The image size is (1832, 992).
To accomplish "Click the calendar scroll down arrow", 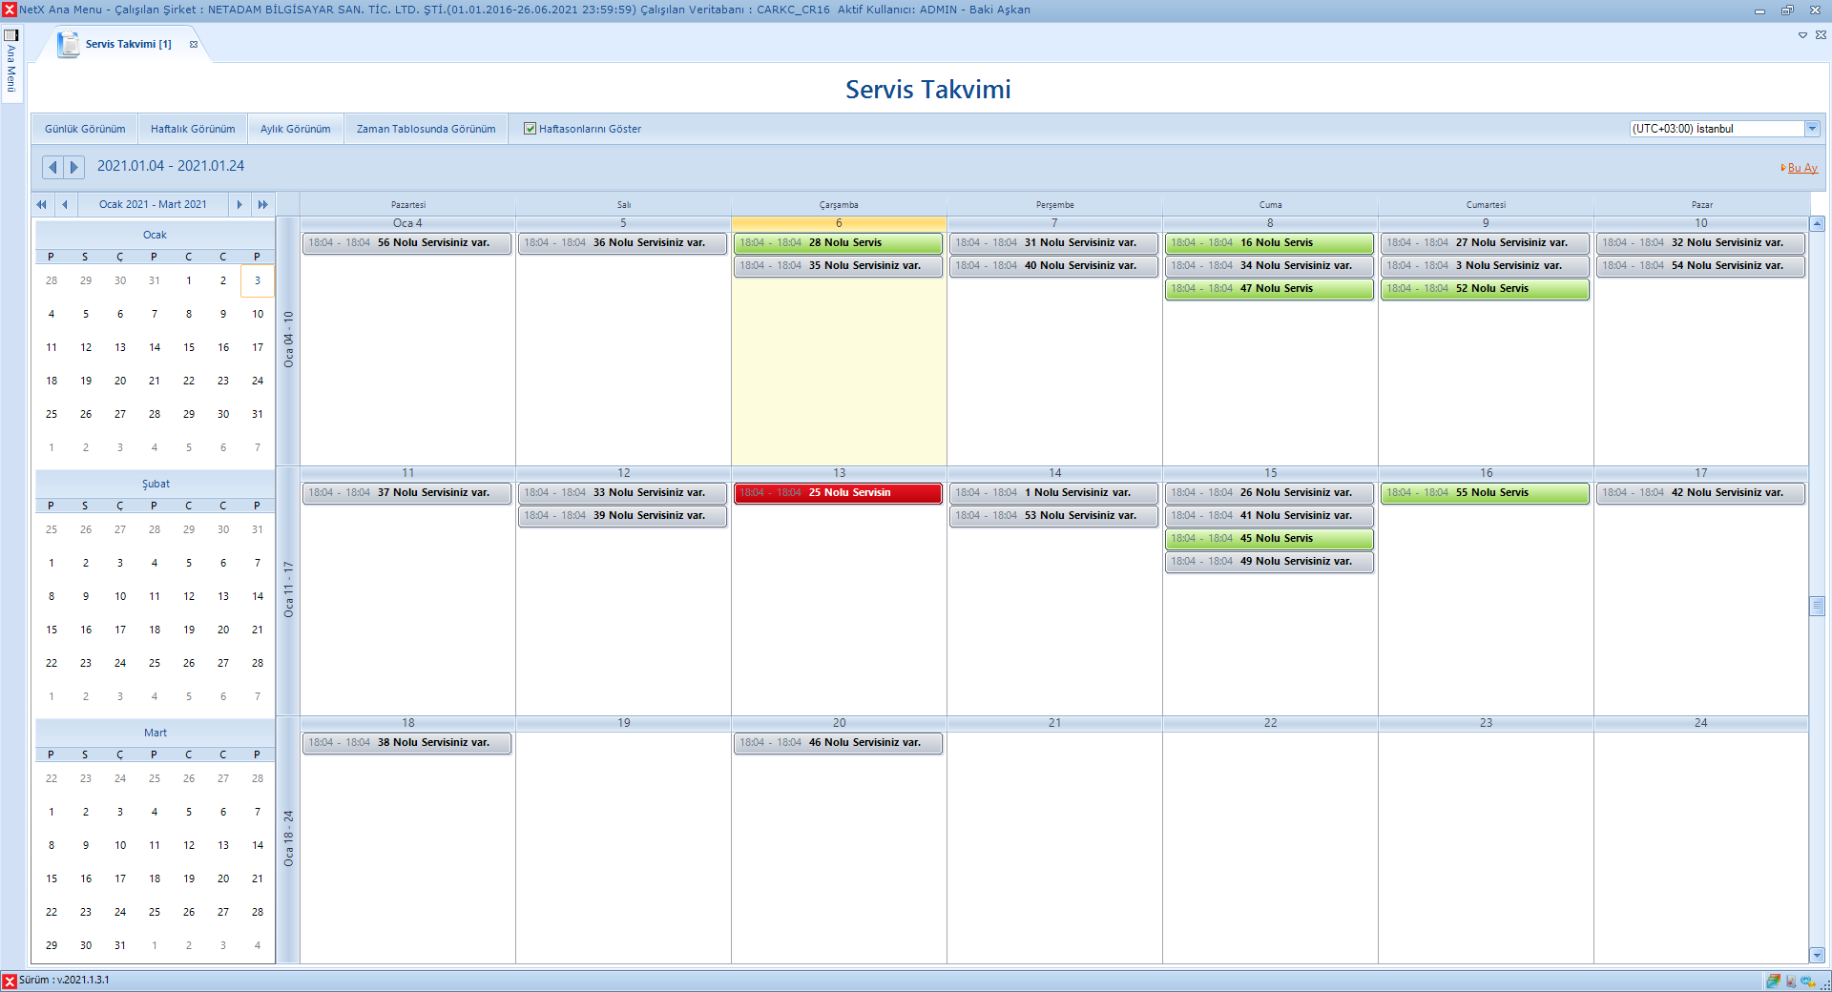I will click(1817, 954).
